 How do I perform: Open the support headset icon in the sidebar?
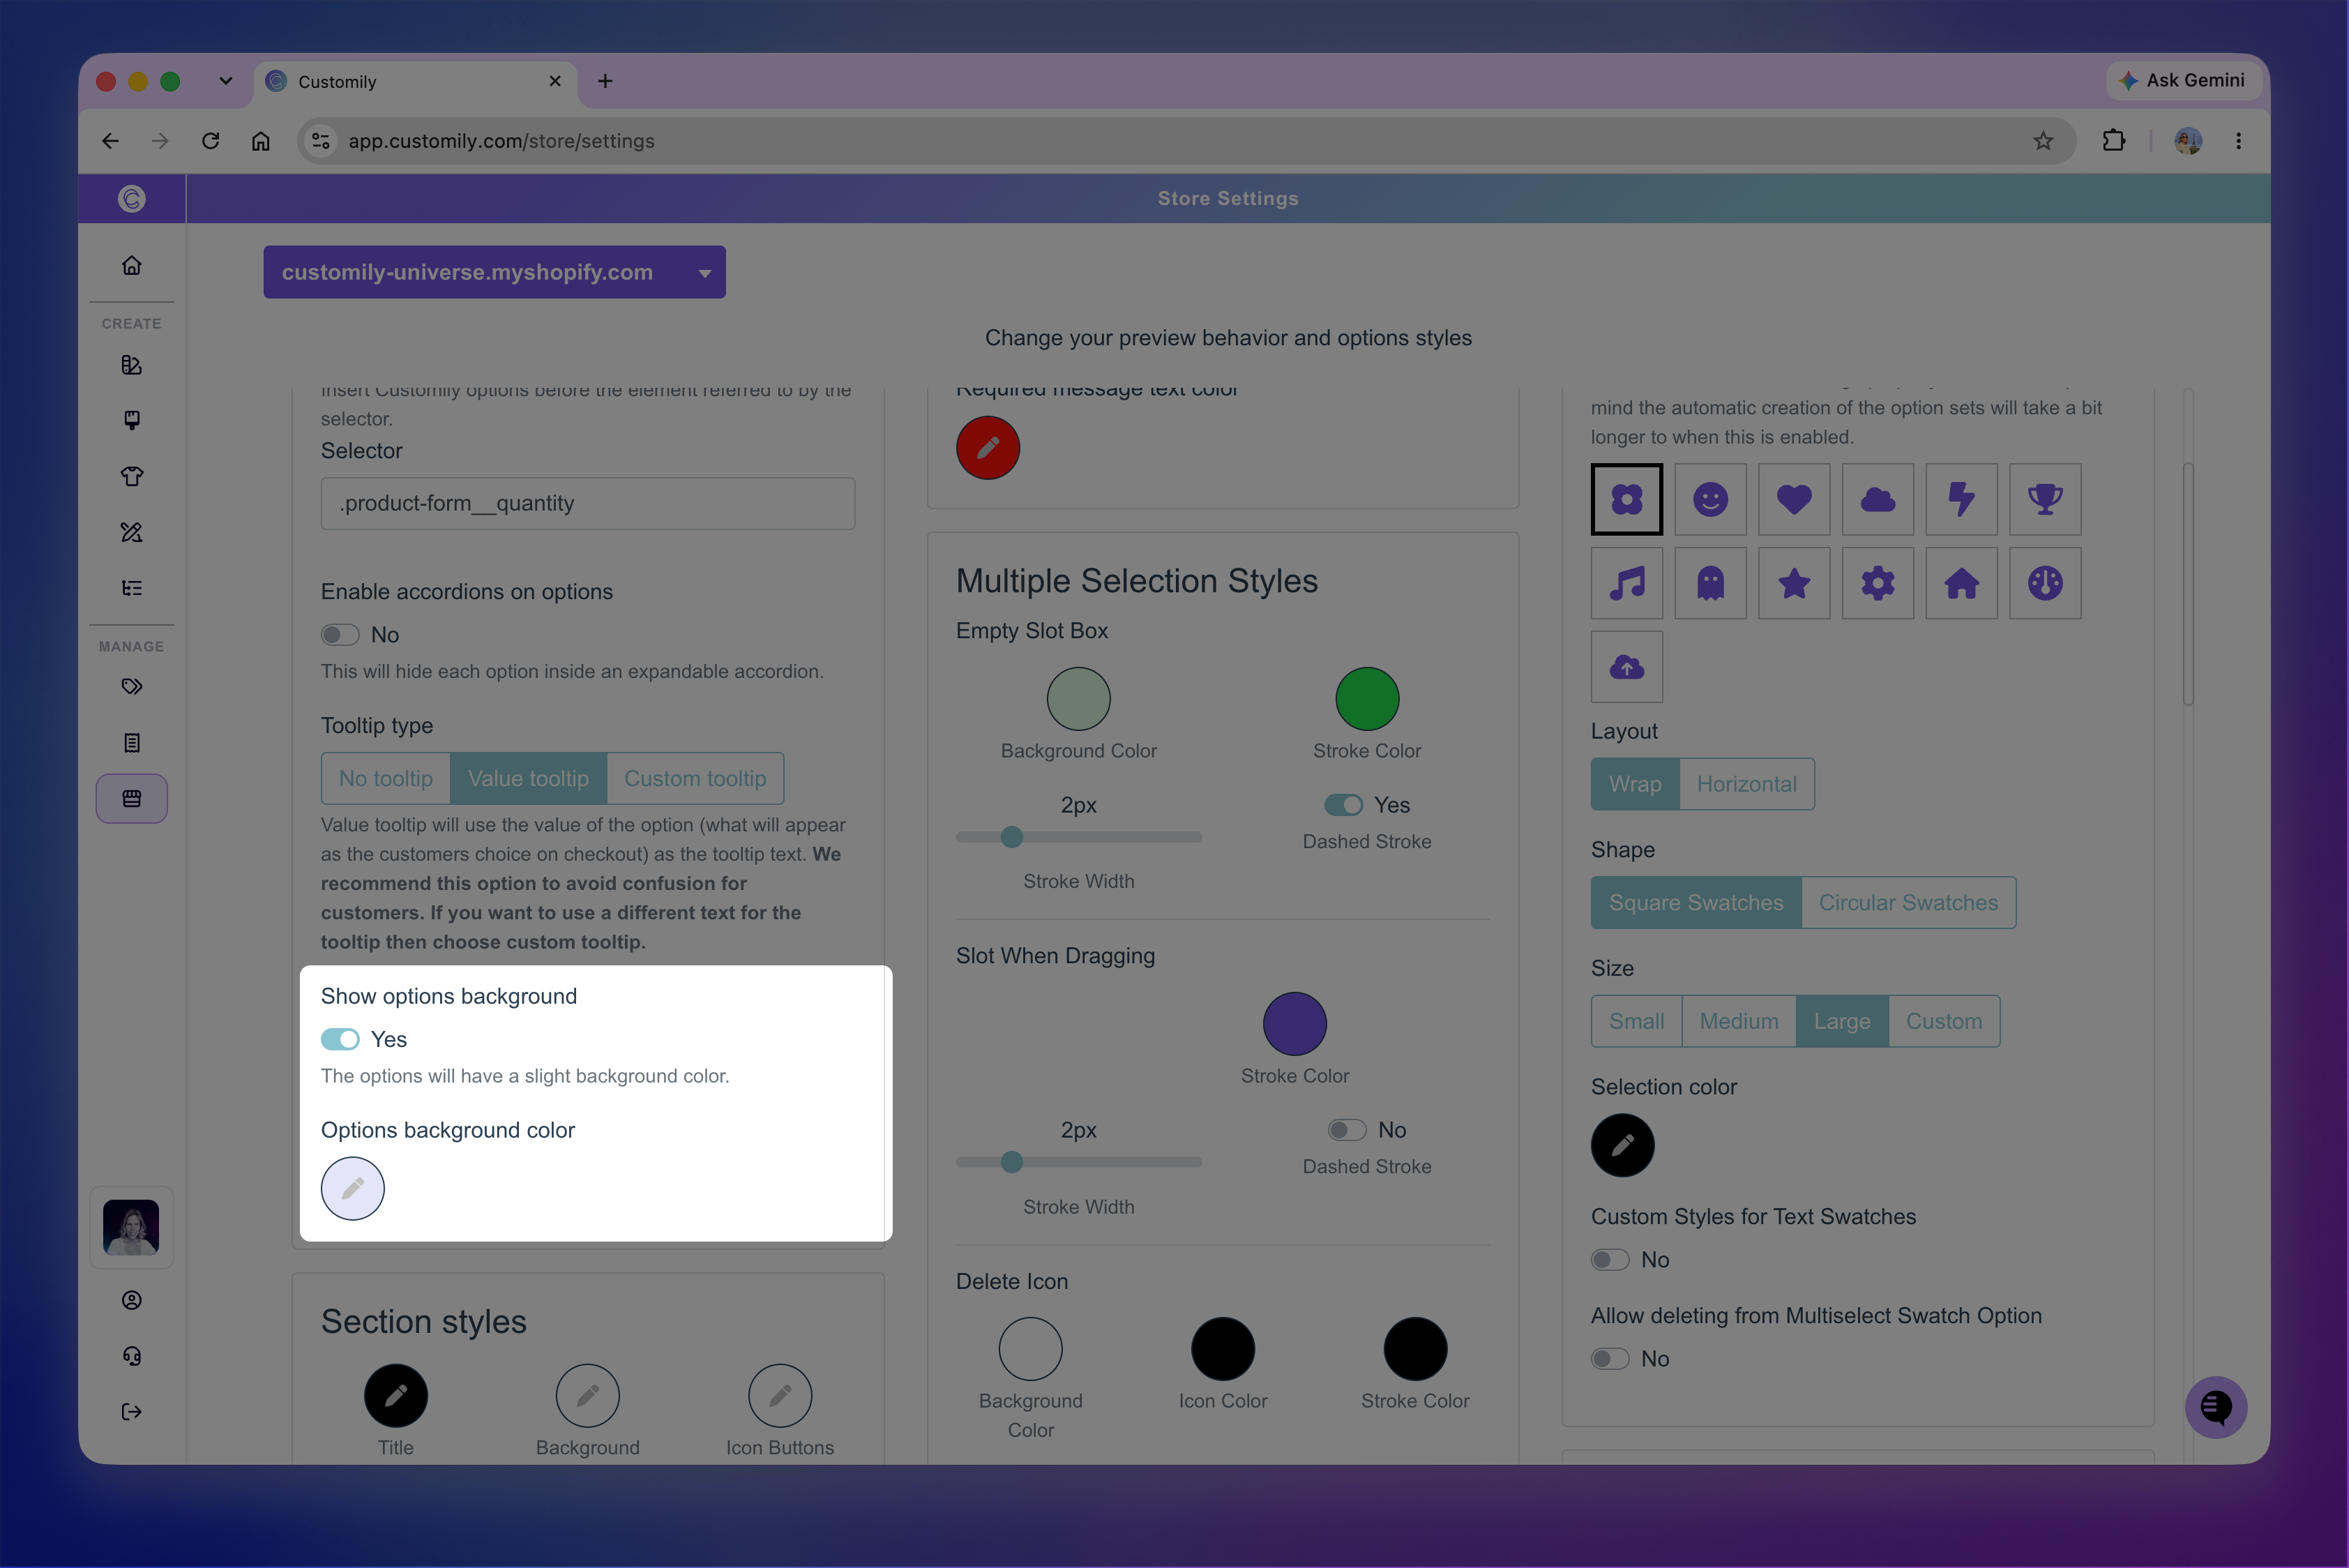(x=131, y=1355)
